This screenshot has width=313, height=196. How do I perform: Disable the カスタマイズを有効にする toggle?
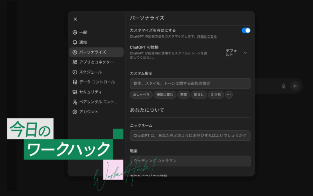246,30
